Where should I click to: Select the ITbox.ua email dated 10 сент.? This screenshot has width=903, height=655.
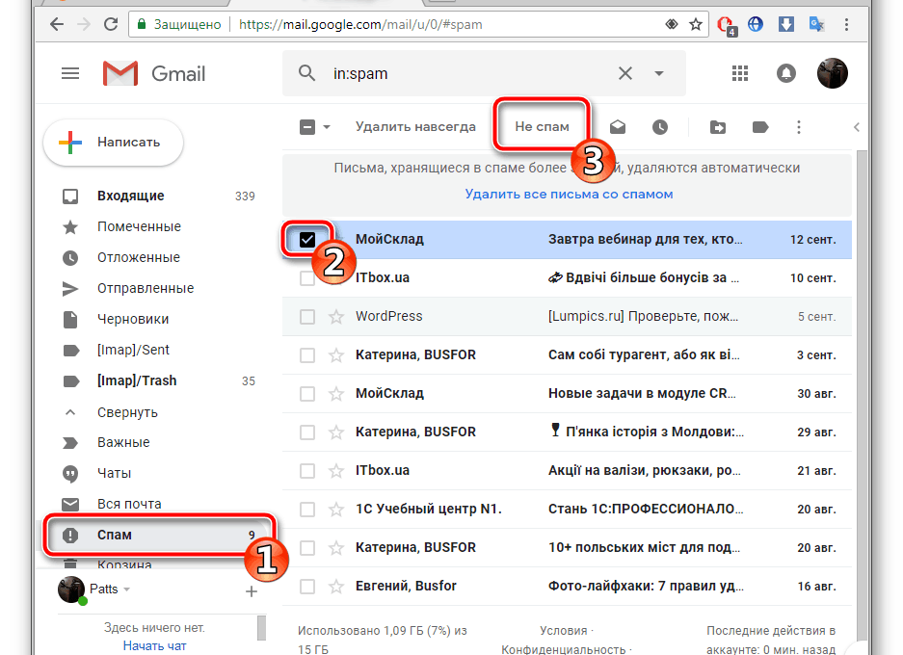coord(306,277)
